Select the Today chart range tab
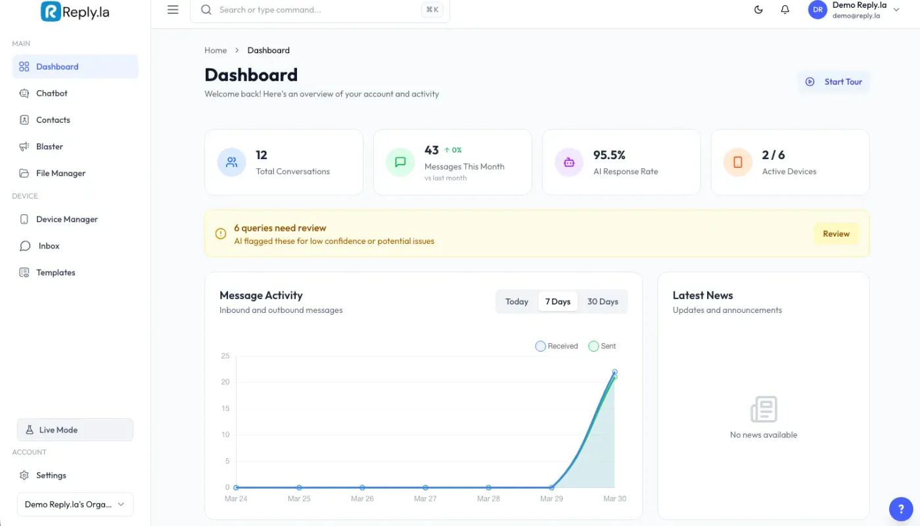Screen dimensions: 920x526 tap(517, 302)
